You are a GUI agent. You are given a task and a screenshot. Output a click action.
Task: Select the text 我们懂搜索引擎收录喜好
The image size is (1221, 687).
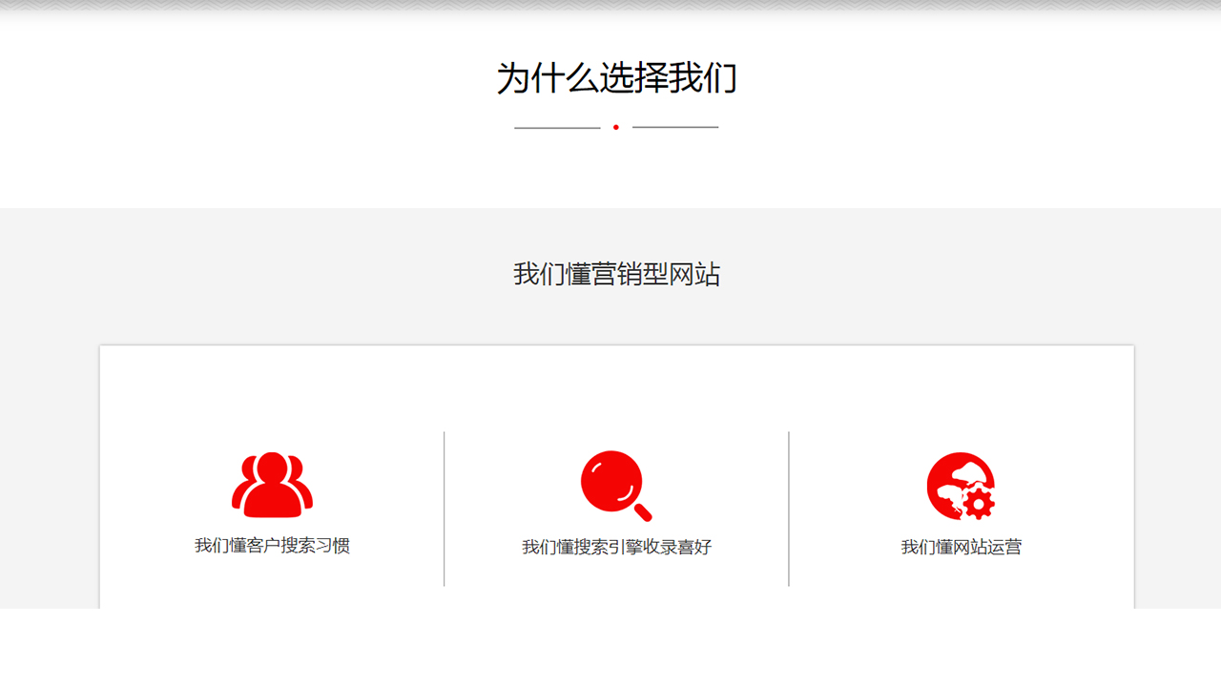coord(616,547)
